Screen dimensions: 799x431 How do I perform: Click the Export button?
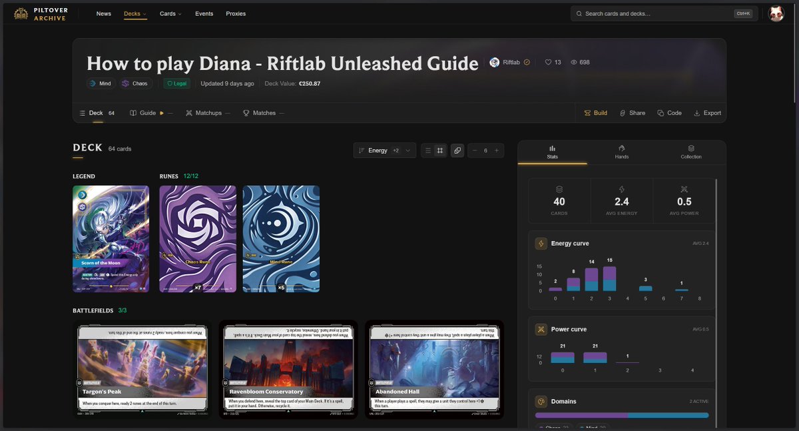click(707, 113)
